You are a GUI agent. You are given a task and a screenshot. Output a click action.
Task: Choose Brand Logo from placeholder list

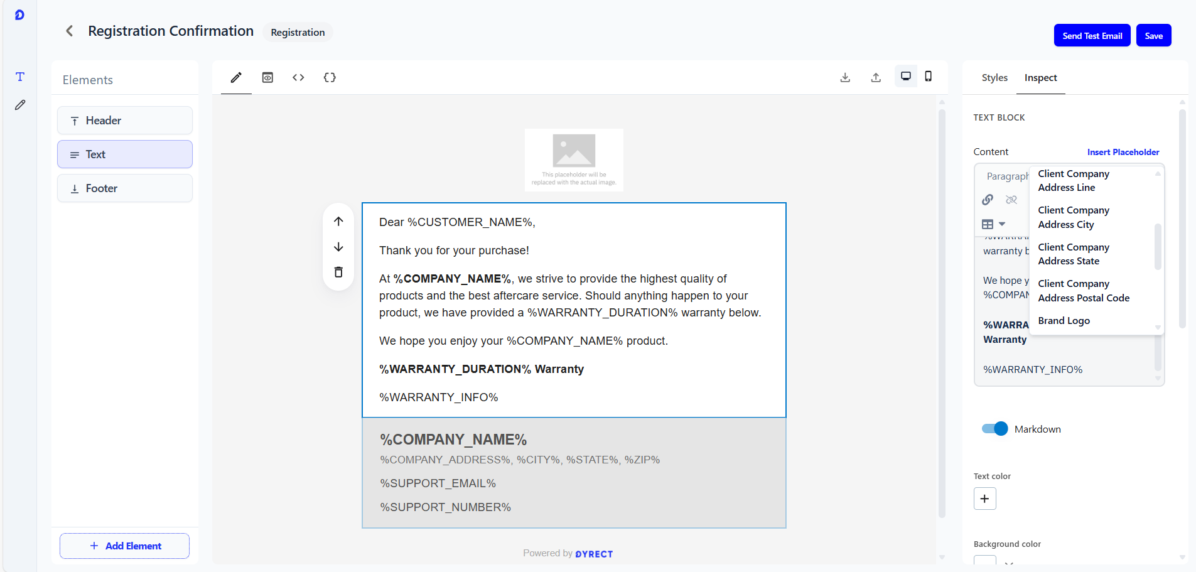coord(1064,321)
